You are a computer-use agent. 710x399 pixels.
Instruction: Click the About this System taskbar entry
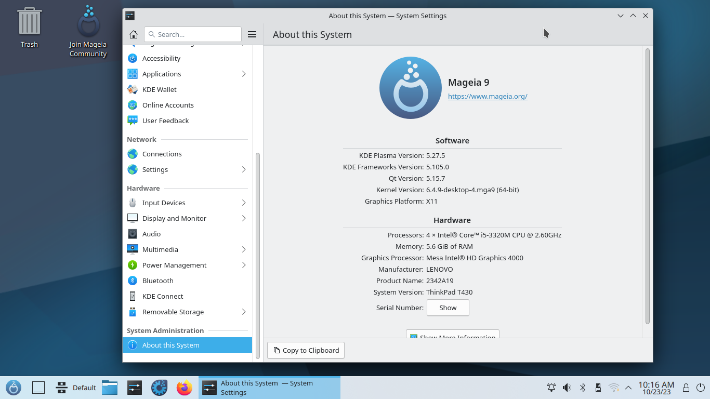269,388
